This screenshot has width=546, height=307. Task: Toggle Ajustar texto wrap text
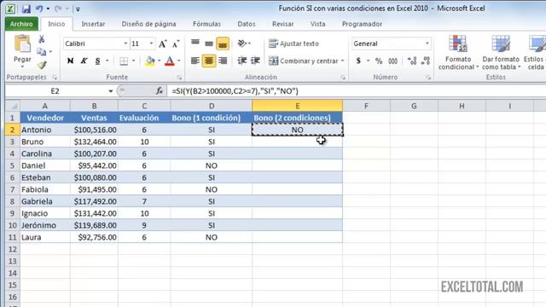click(293, 43)
